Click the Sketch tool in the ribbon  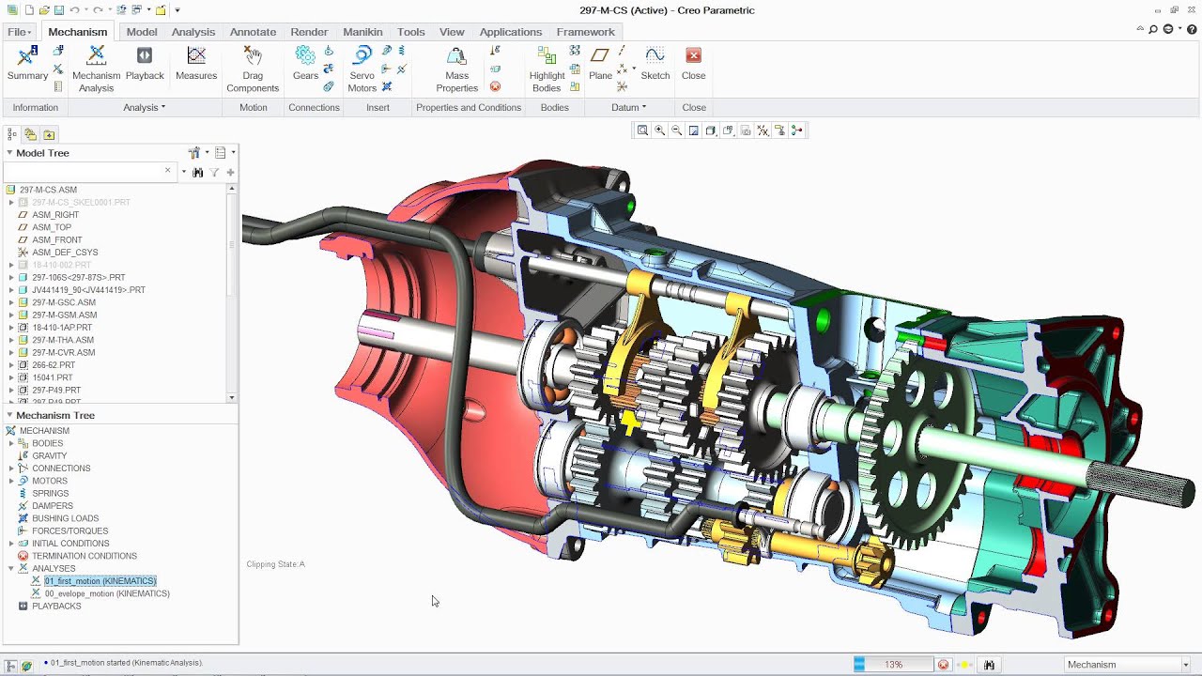point(655,62)
